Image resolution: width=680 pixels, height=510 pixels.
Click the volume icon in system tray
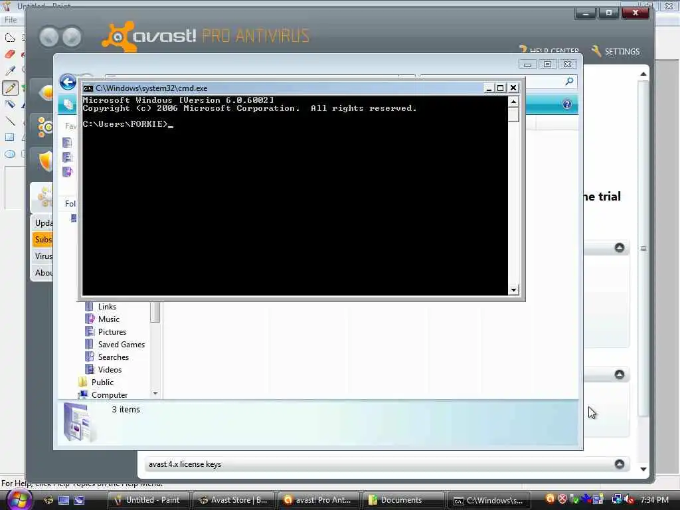click(628, 499)
